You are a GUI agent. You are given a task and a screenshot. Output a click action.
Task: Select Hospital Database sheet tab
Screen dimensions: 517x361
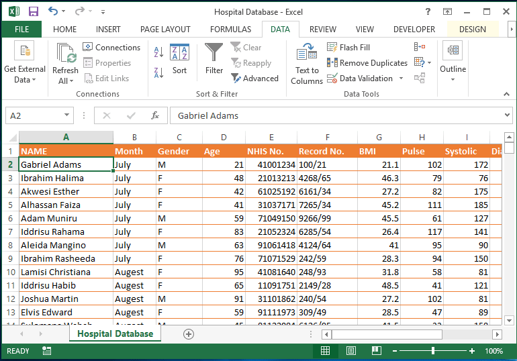[115, 333]
